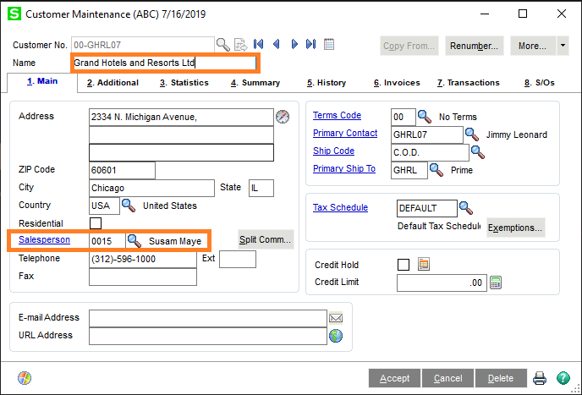582x395 pixels.
Task: Click the printer icon at bottom right
Action: (x=540, y=378)
